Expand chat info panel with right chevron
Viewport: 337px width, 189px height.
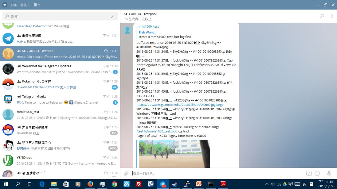pyautogui.click(x=332, y=16)
